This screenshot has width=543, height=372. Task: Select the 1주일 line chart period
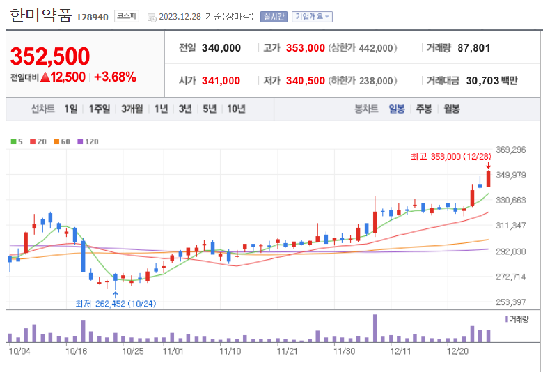click(x=100, y=109)
